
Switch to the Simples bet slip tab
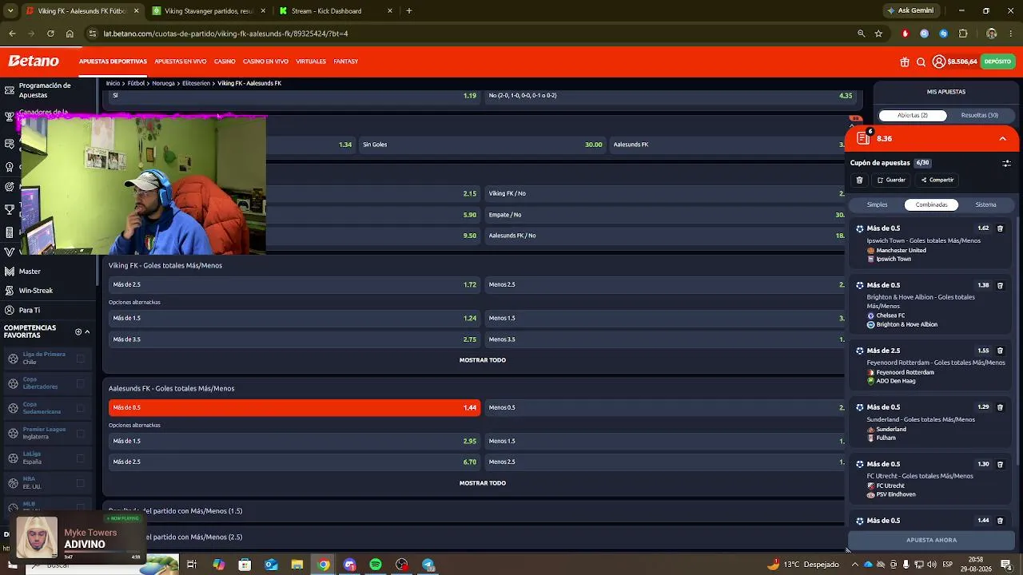[x=877, y=204]
